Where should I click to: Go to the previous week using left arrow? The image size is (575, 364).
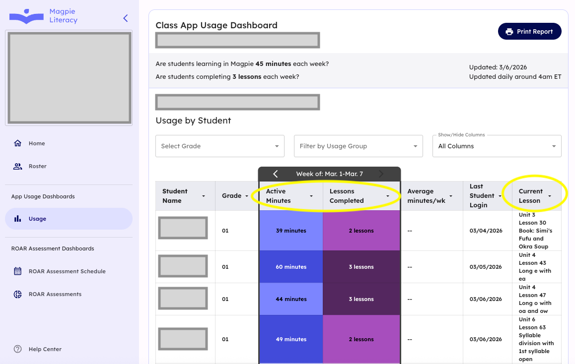click(276, 174)
